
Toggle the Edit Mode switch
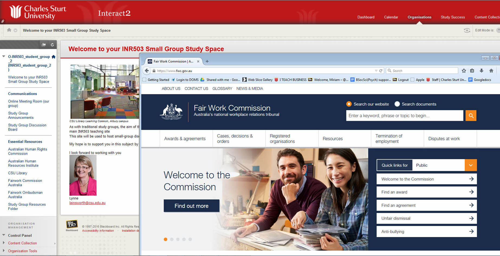point(498,30)
